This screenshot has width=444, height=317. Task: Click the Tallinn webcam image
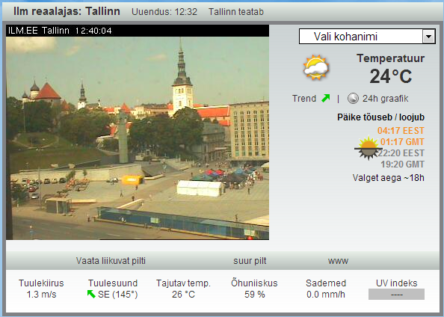point(138,138)
